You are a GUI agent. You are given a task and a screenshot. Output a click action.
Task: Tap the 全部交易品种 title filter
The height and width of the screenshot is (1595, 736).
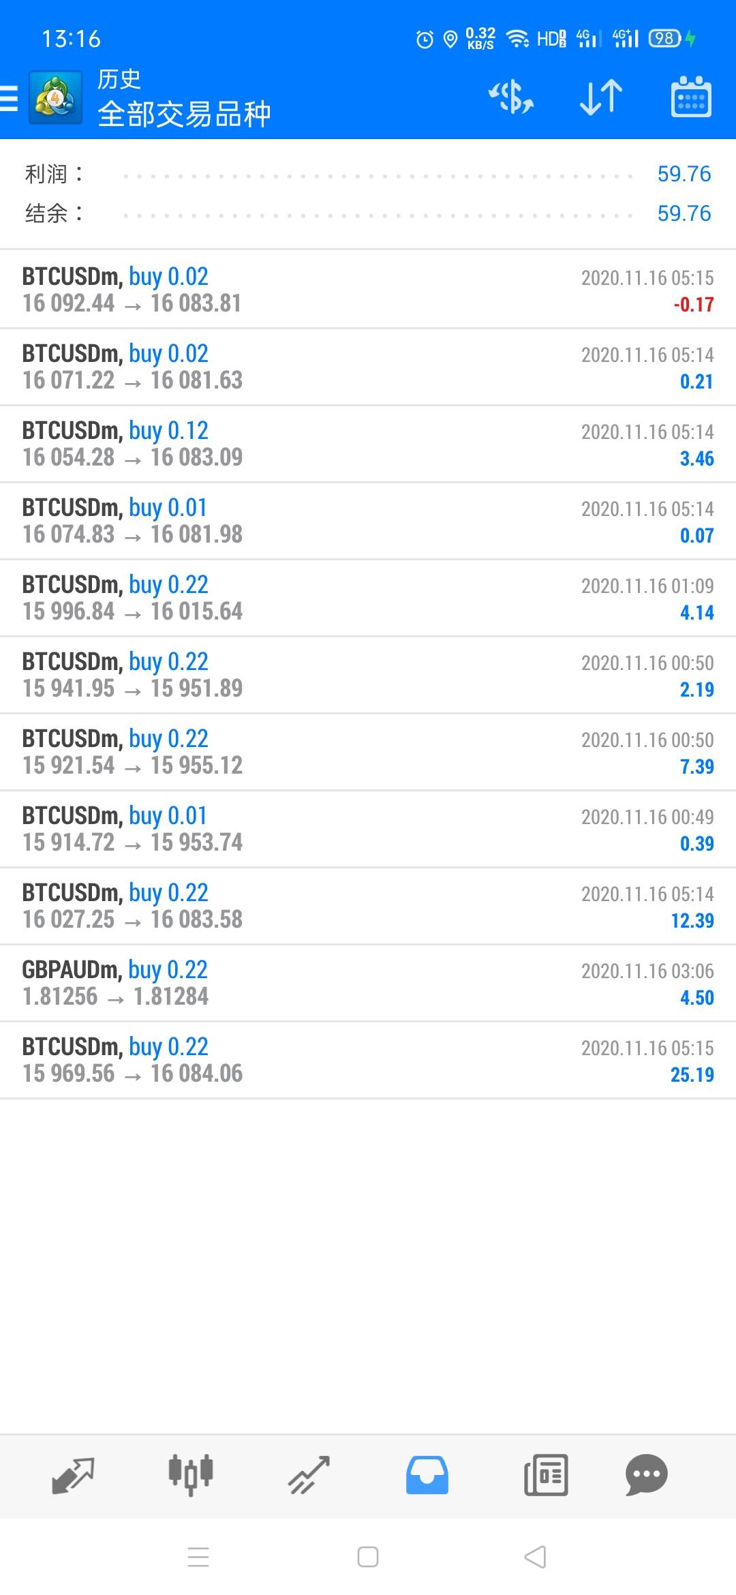tap(184, 115)
